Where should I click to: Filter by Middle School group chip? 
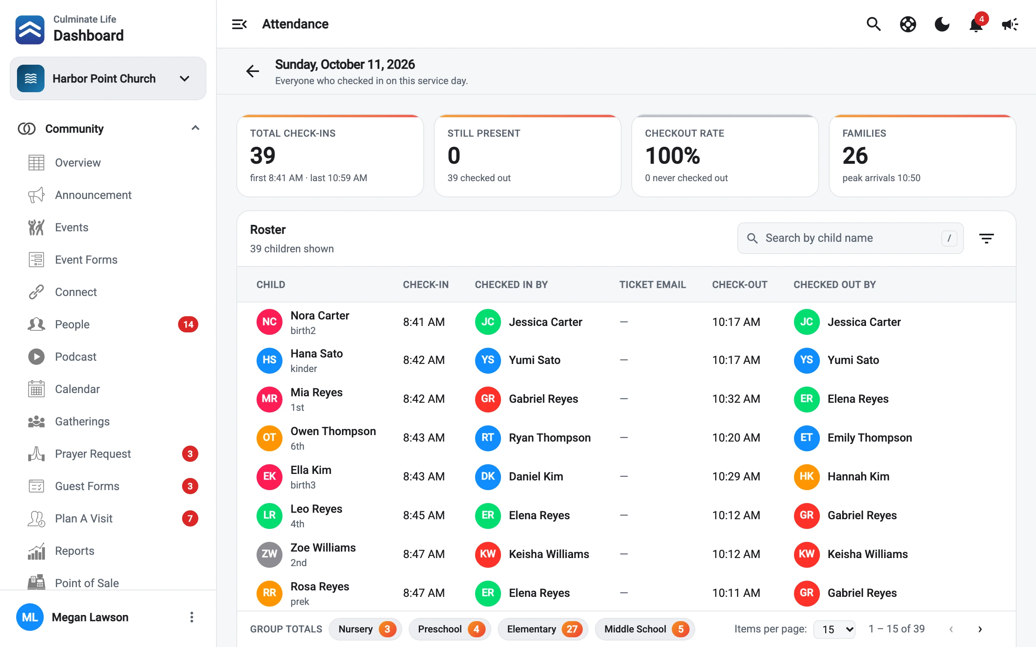coord(645,629)
